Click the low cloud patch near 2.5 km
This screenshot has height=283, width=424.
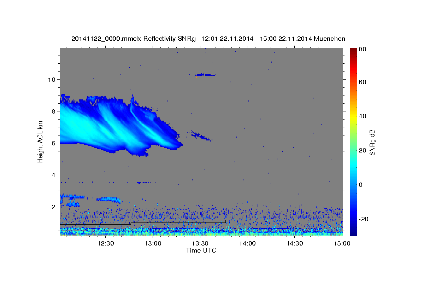(x=108, y=200)
